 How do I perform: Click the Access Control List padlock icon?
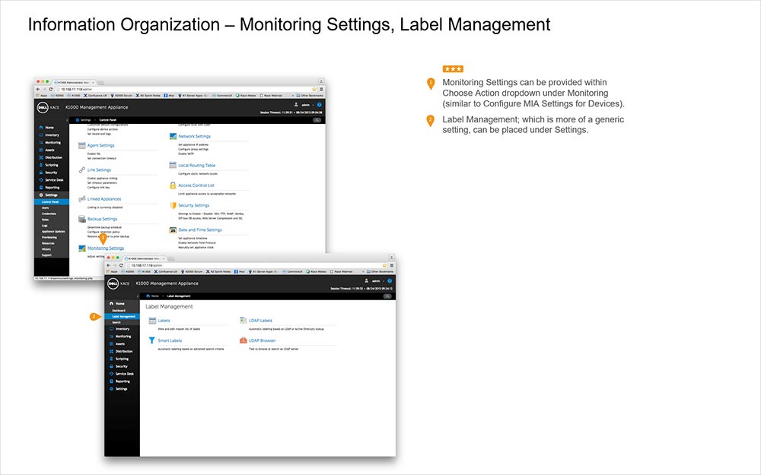[x=172, y=185]
